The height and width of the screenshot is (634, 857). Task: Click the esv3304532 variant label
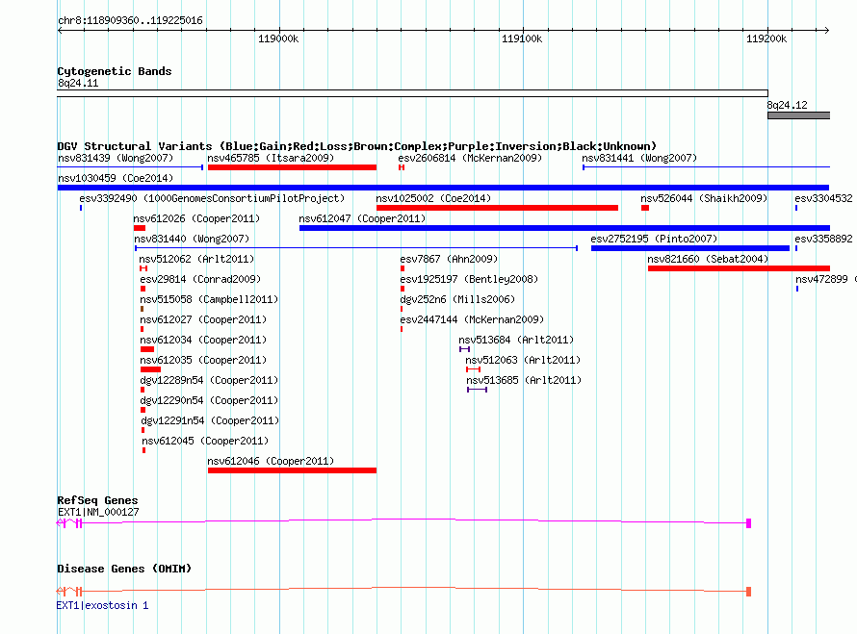(823, 198)
